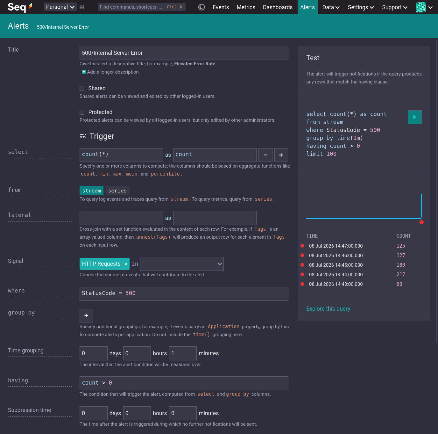Open the Personal workspace dropdown
The image size is (438, 434).
click(60, 7)
